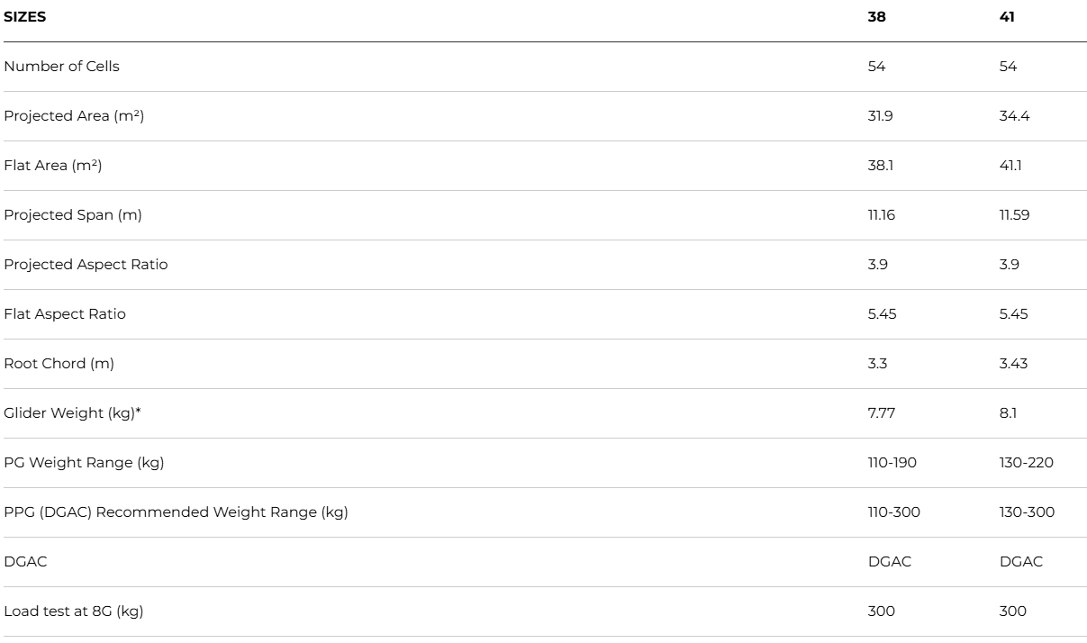
Task: Click the Load test at 8G label
Action: point(73,611)
